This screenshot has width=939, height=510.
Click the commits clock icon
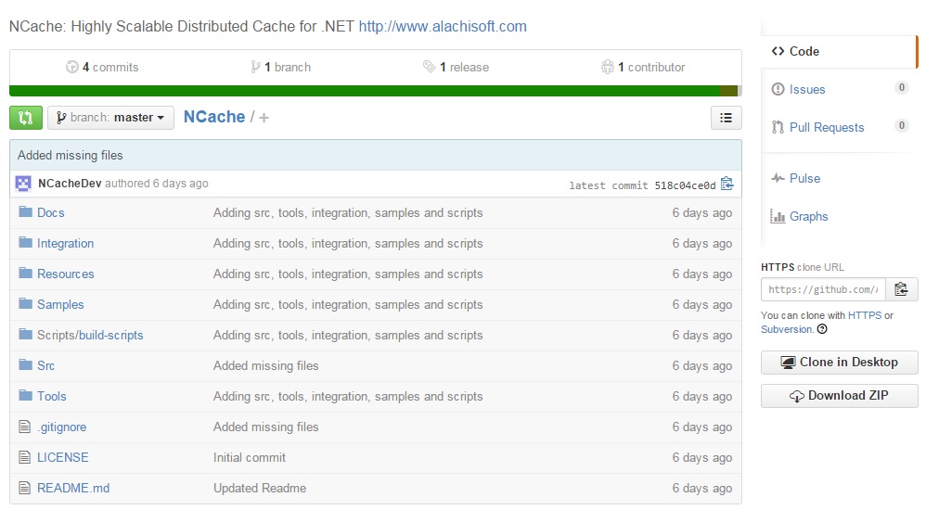click(71, 67)
